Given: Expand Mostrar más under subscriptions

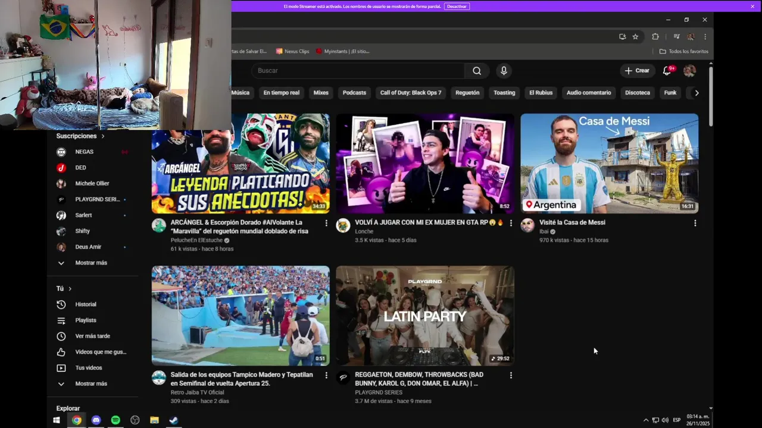Looking at the screenshot, I should pos(92,263).
